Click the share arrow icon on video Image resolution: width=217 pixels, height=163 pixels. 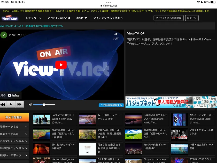coord(116,34)
